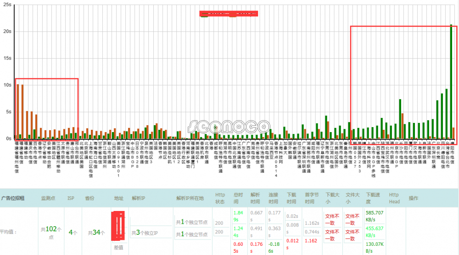
Task: Click the SEONOCO watermark logo on the chart
Action: coord(229,127)
